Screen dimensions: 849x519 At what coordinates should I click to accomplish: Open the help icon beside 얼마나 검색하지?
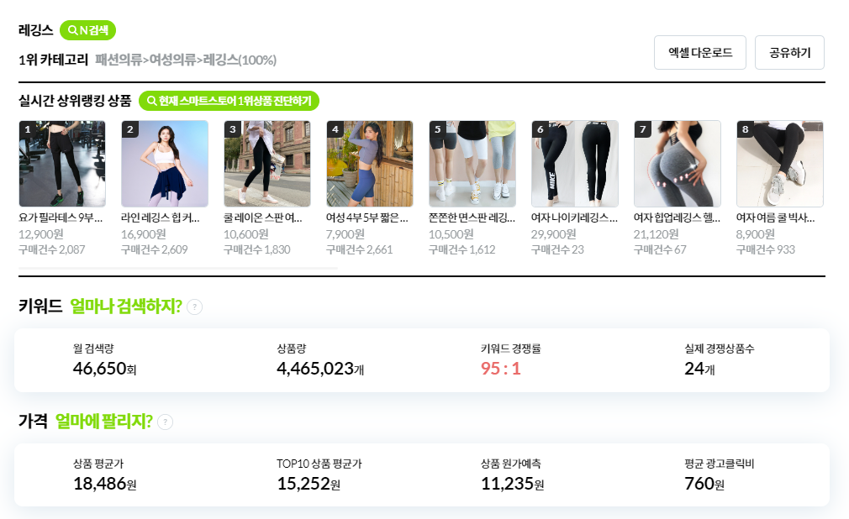click(194, 307)
